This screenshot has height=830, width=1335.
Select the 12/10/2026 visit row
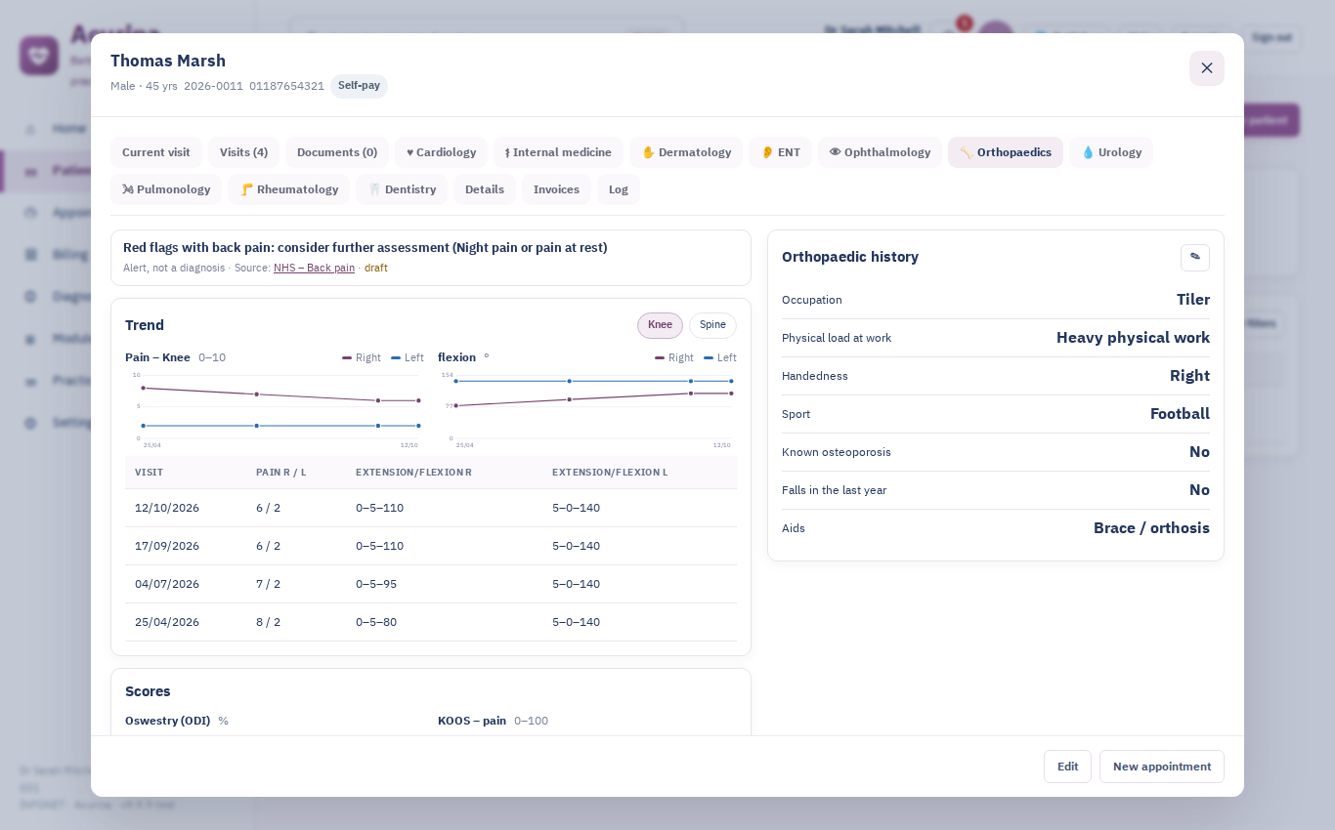(x=431, y=508)
